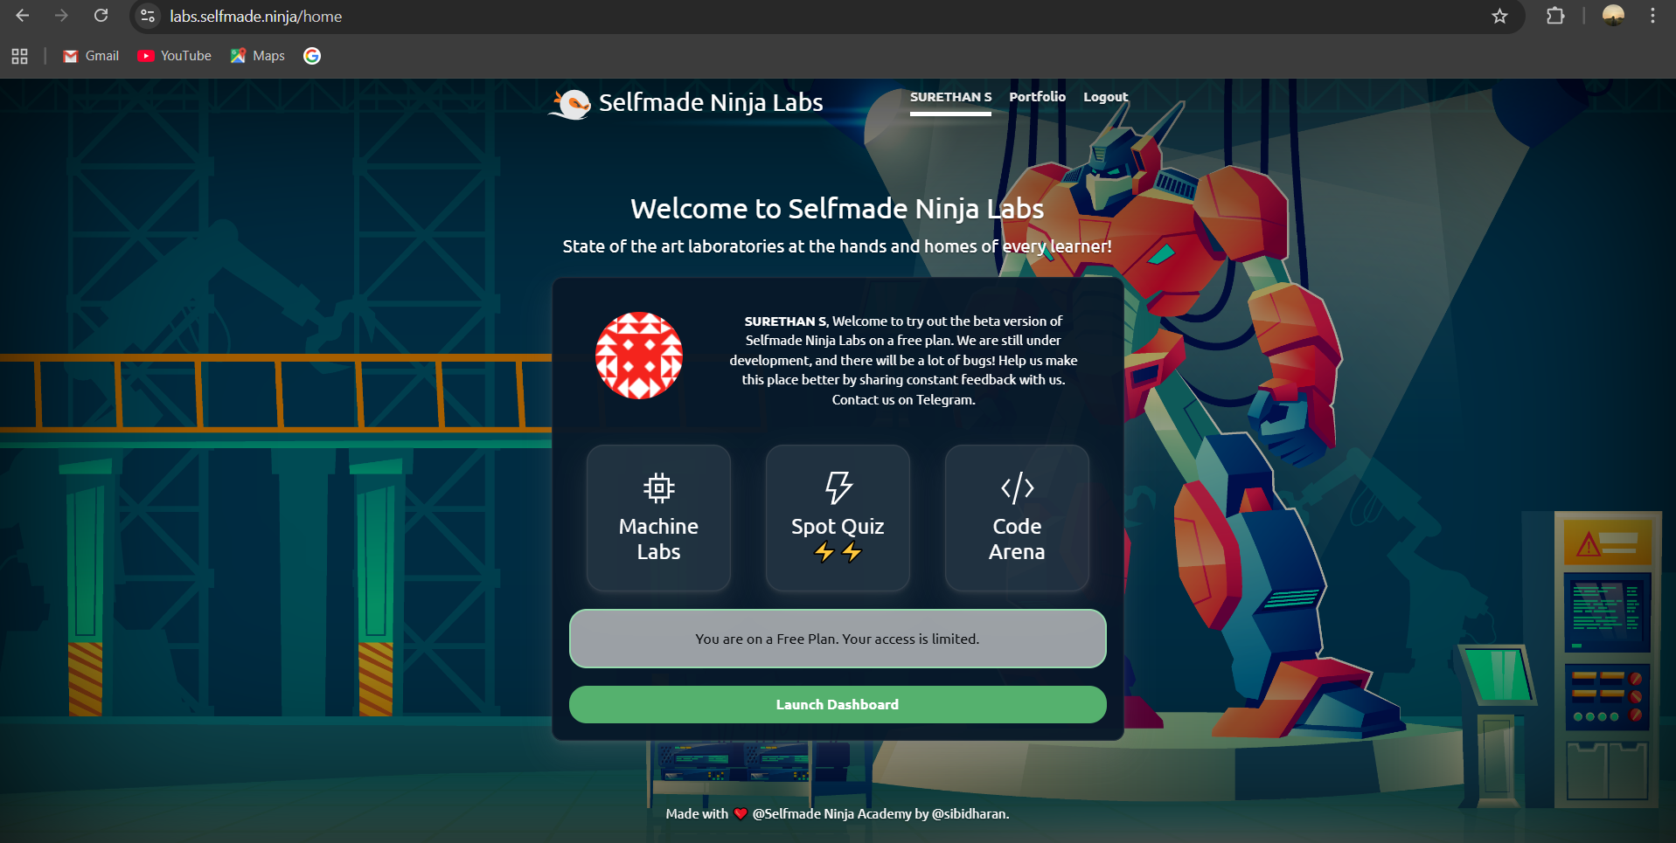Open the apps grid in bookmarks bar
Screen dimensions: 1676x843
pyautogui.click(x=19, y=56)
